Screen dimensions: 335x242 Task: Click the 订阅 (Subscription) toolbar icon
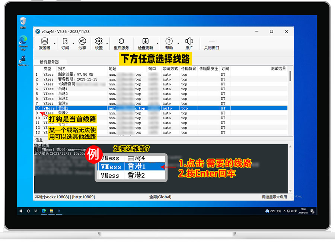pos(65,43)
